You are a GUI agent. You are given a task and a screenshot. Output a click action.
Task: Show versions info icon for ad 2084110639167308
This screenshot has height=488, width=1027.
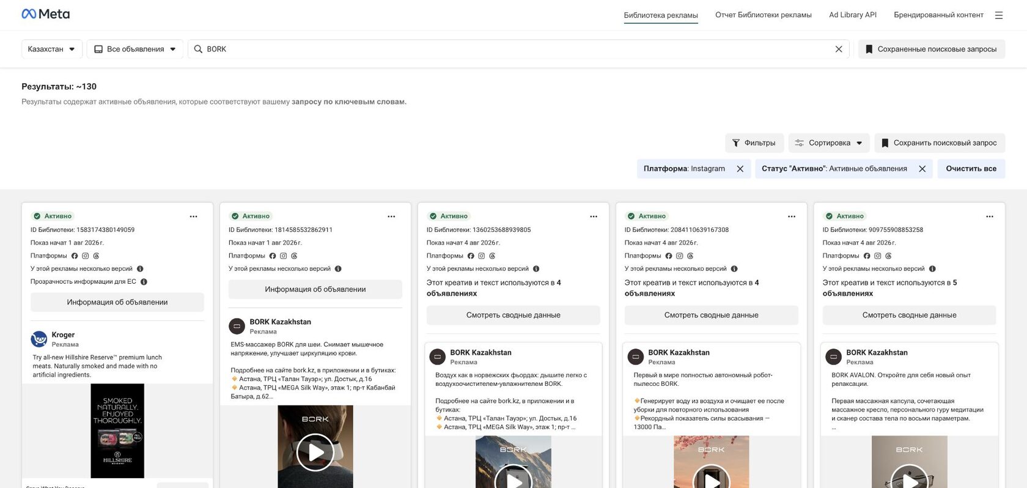pyautogui.click(x=734, y=268)
